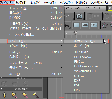Click the camera icon in the toolbar
The width and height of the screenshot is (112, 99).
pos(80,16)
